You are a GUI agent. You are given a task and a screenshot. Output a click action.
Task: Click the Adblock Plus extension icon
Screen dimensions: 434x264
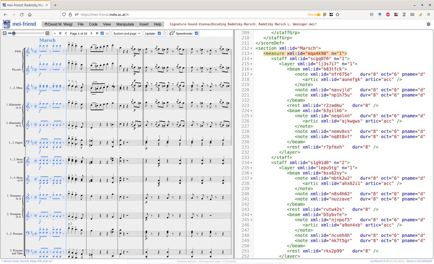(x=388, y=14)
